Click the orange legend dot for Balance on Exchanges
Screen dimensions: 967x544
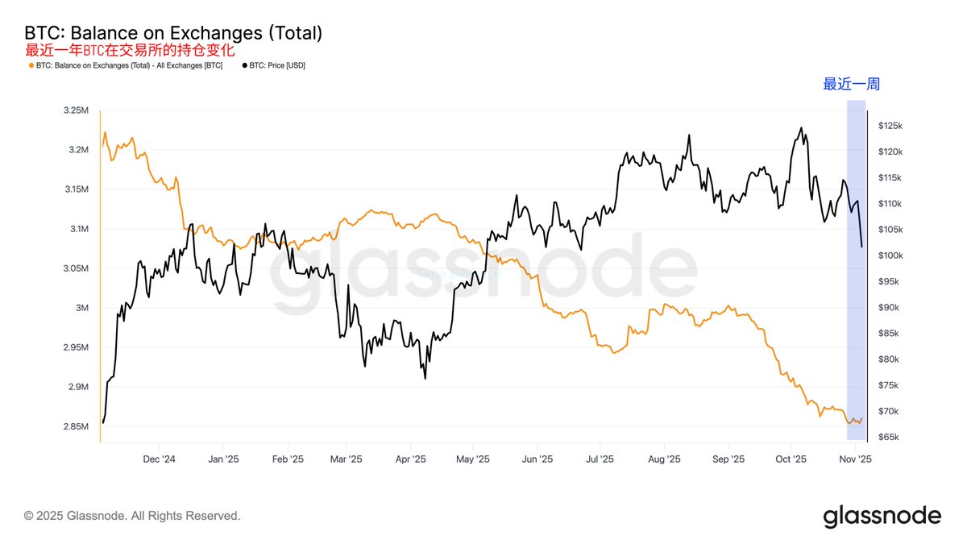coord(31,64)
